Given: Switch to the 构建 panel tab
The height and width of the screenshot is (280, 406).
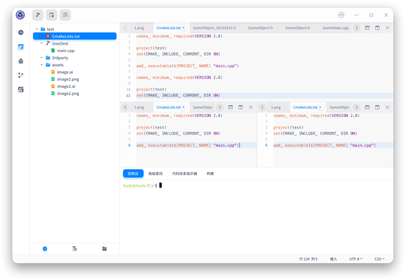Looking at the screenshot, I should pyautogui.click(x=209, y=173).
